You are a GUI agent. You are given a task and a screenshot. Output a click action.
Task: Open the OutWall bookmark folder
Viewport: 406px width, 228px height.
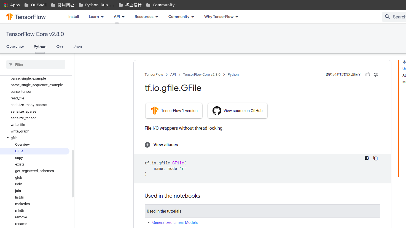pyautogui.click(x=35, y=5)
